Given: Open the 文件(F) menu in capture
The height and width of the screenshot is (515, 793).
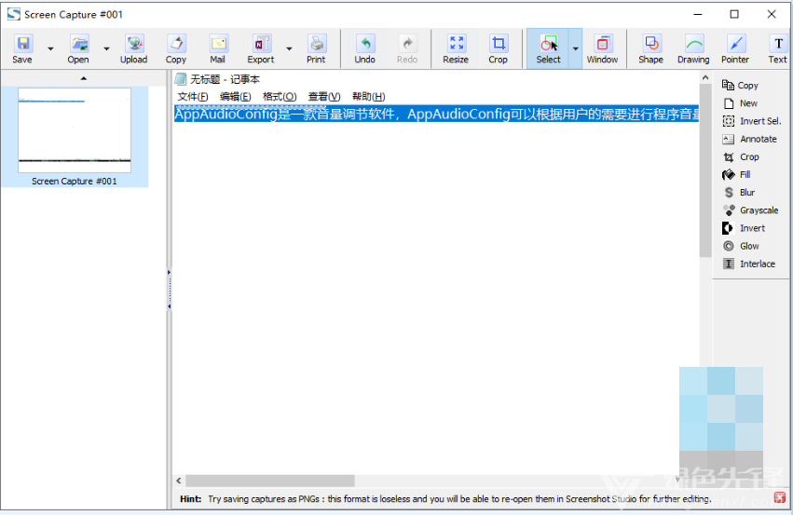Looking at the screenshot, I should coord(193,97).
